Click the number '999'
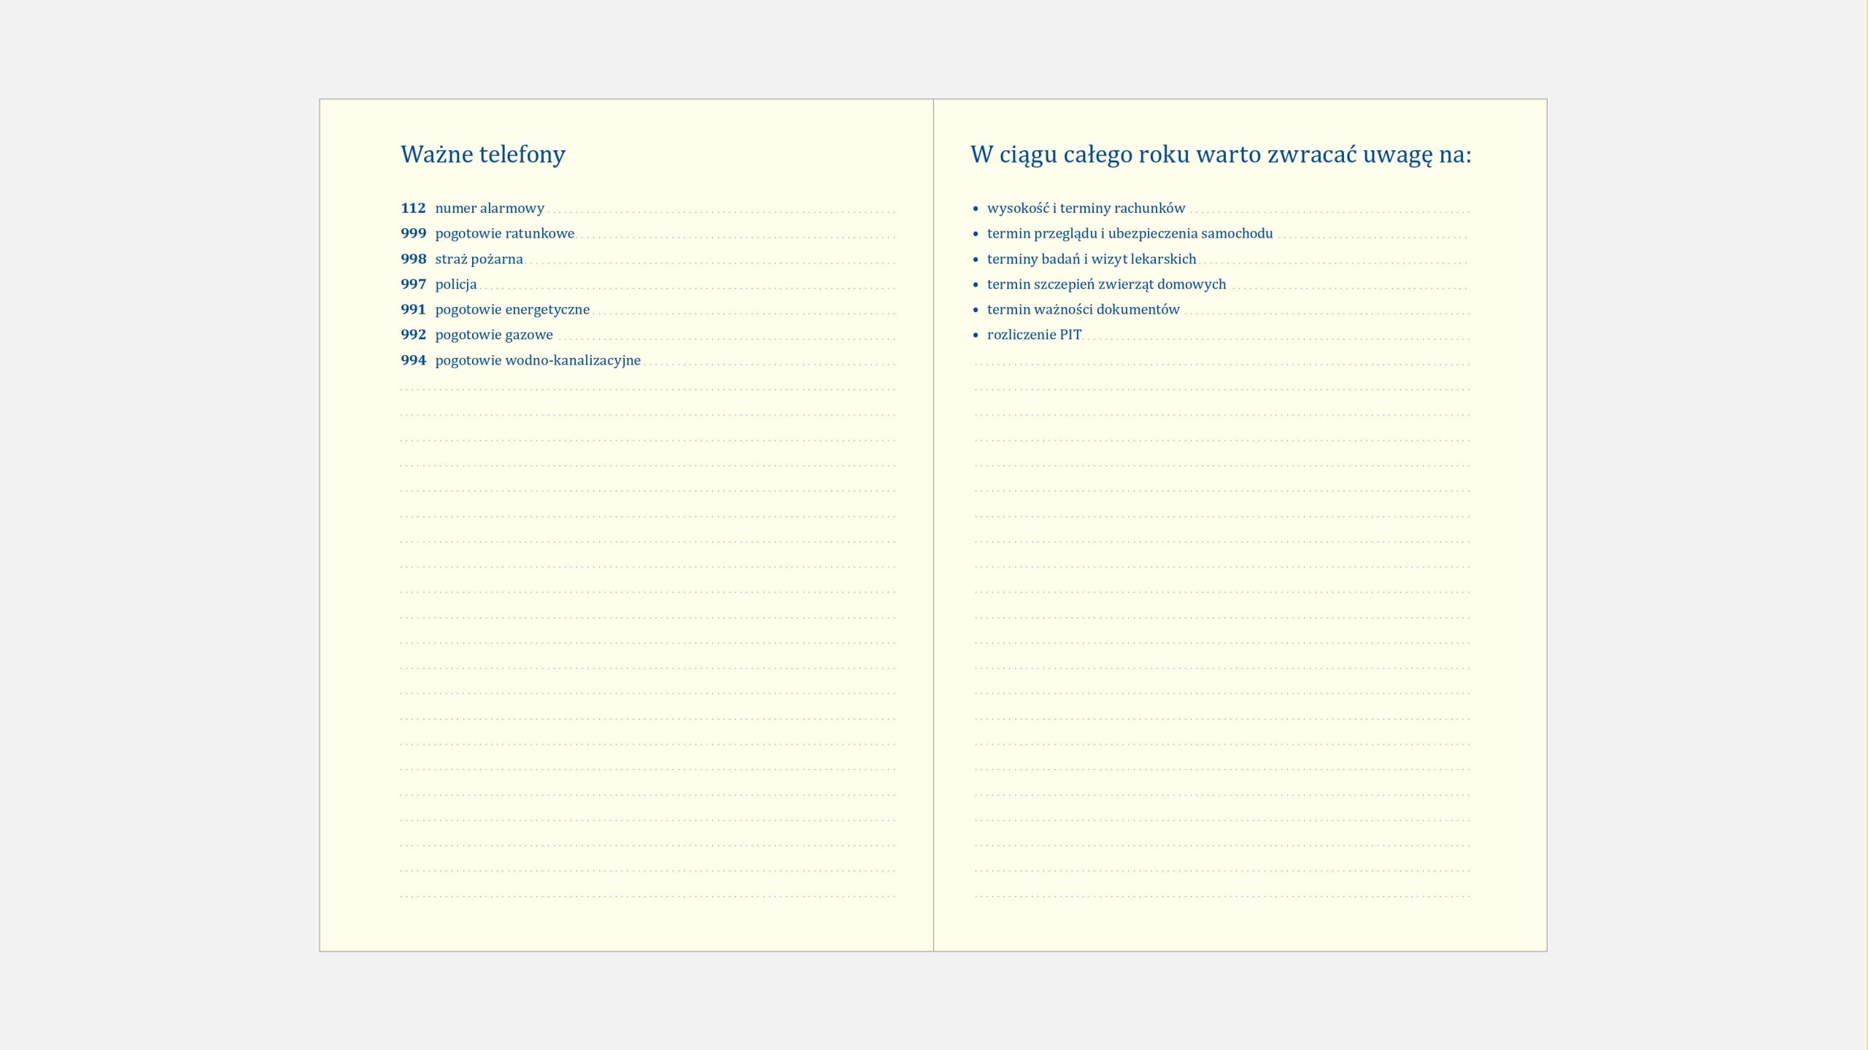The image size is (1868, 1050). [413, 233]
